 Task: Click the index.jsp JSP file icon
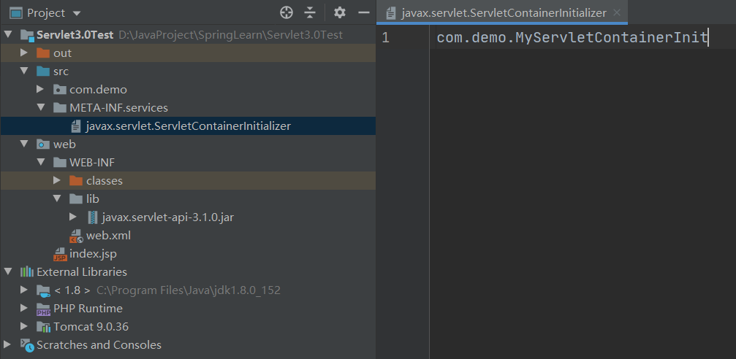tap(60, 254)
